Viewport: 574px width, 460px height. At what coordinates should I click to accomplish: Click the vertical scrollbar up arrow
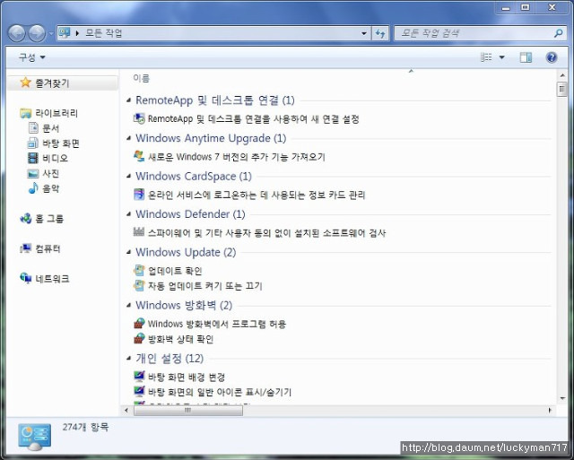click(562, 75)
